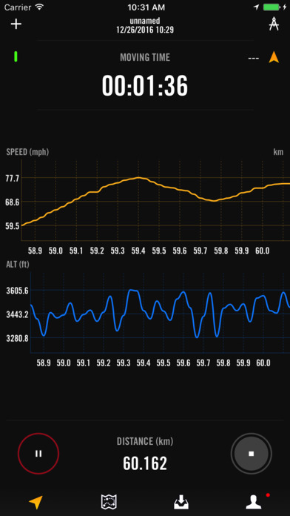
Task: Stop the recording with stop button
Action: click(252, 454)
